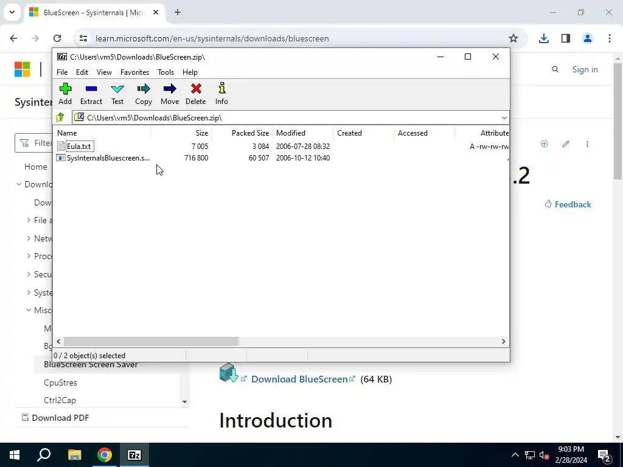Open the address path dropdown in 7-Zip
The height and width of the screenshot is (467, 623).
point(504,118)
